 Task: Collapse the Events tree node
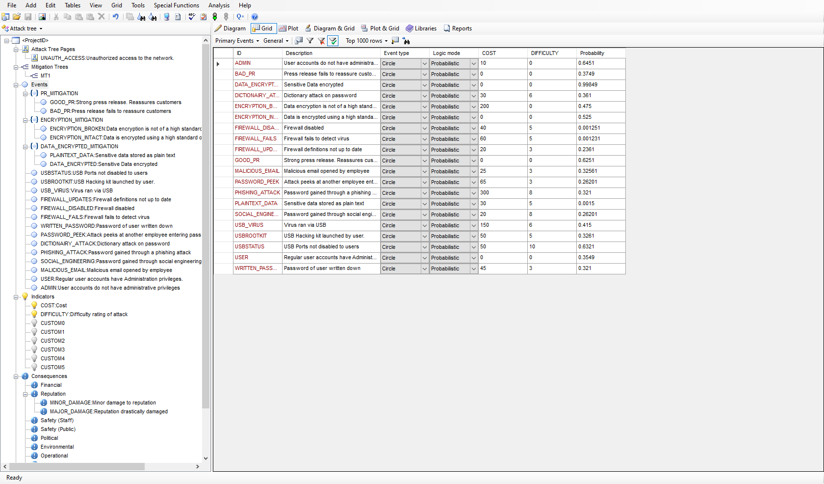coord(16,84)
